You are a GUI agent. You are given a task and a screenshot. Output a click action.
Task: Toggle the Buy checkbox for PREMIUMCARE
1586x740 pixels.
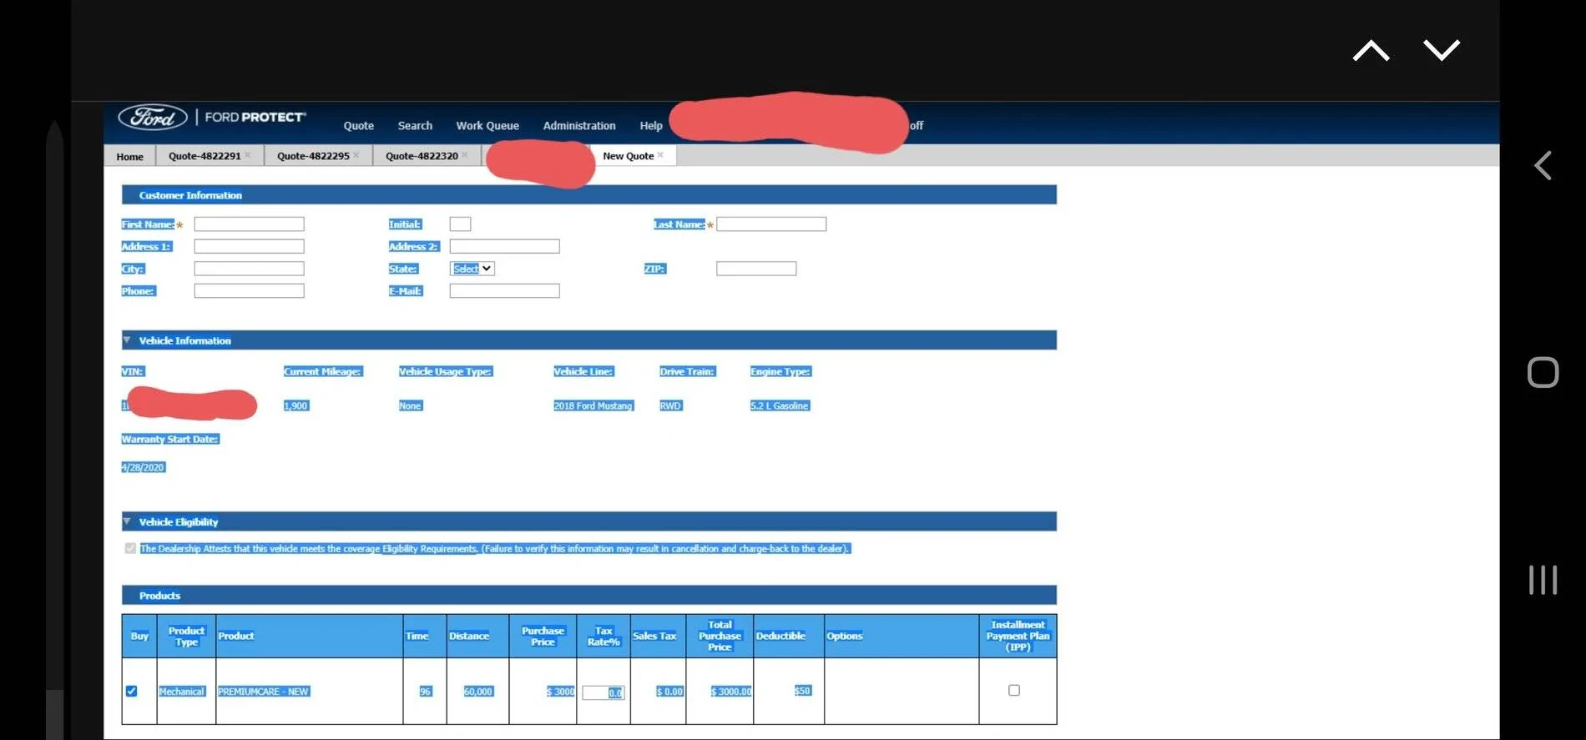pyautogui.click(x=131, y=691)
